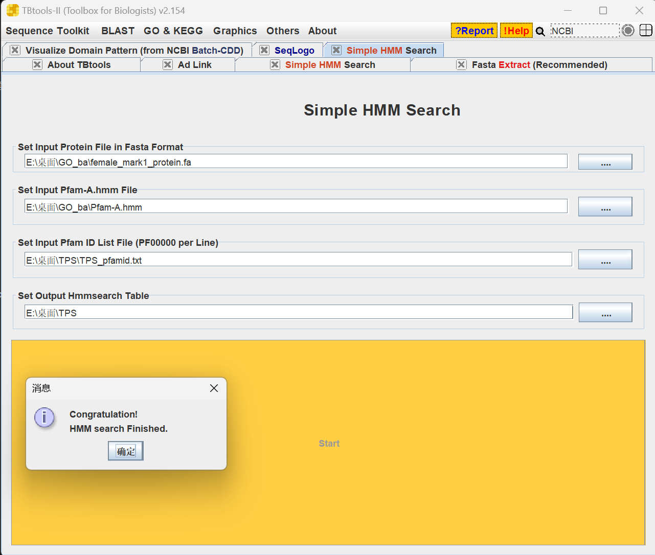Image resolution: width=655 pixels, height=555 pixels.
Task: Maximize the TBtools window
Action: [x=603, y=10]
